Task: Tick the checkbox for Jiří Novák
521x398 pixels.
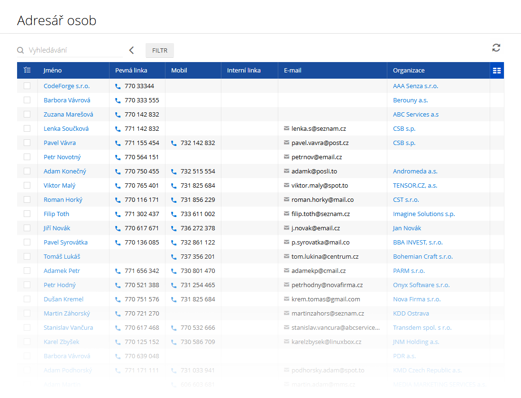Action: 27,228
